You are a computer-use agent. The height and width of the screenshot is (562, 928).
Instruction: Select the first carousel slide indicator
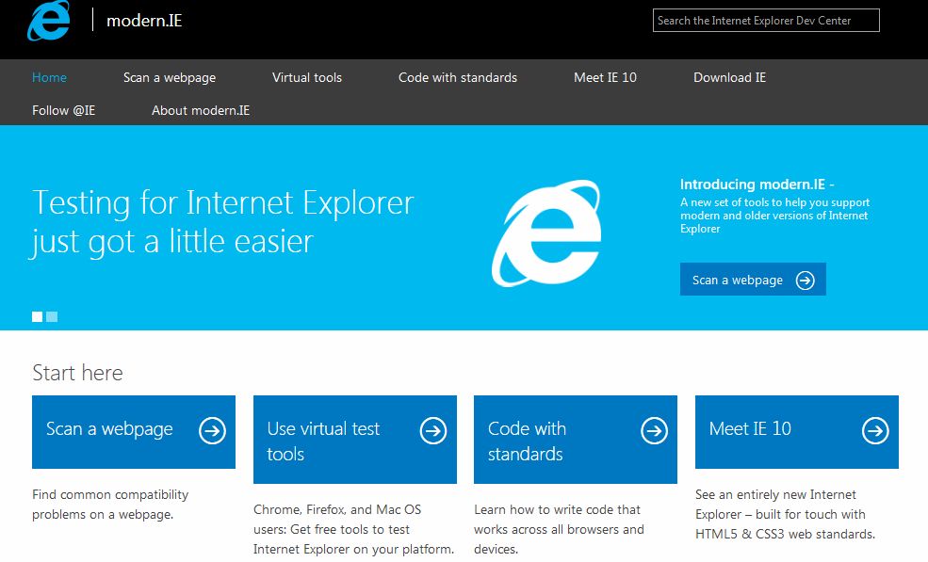click(38, 317)
